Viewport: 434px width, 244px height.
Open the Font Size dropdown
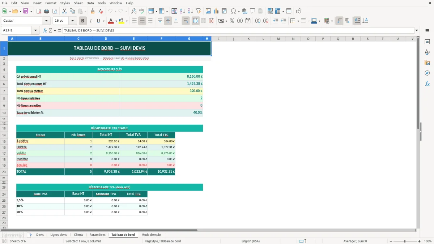click(x=72, y=21)
